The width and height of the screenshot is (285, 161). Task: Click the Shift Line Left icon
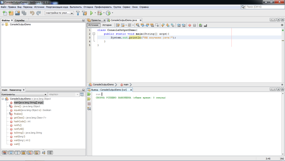pos(179,25)
